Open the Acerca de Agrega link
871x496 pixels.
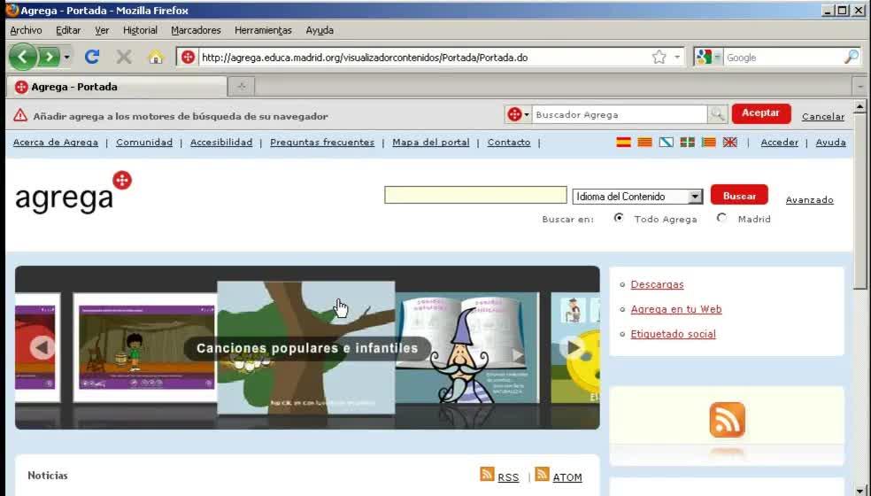(56, 143)
